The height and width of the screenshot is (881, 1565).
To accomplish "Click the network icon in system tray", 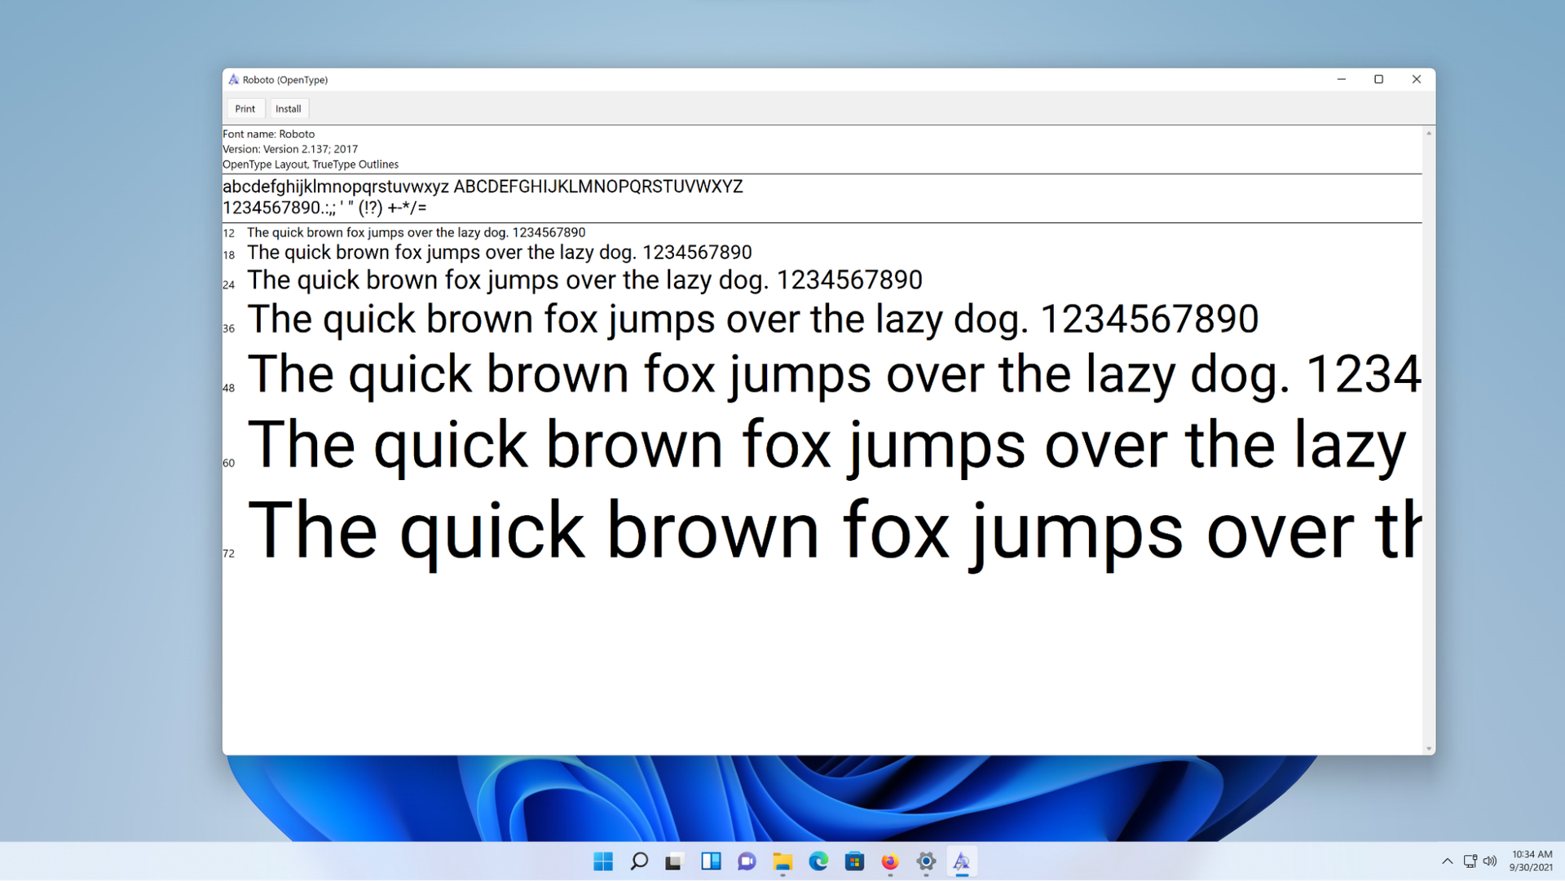I will [1471, 861].
